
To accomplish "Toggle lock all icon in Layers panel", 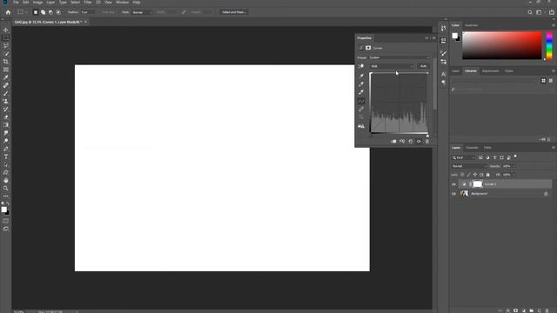I will (488, 175).
